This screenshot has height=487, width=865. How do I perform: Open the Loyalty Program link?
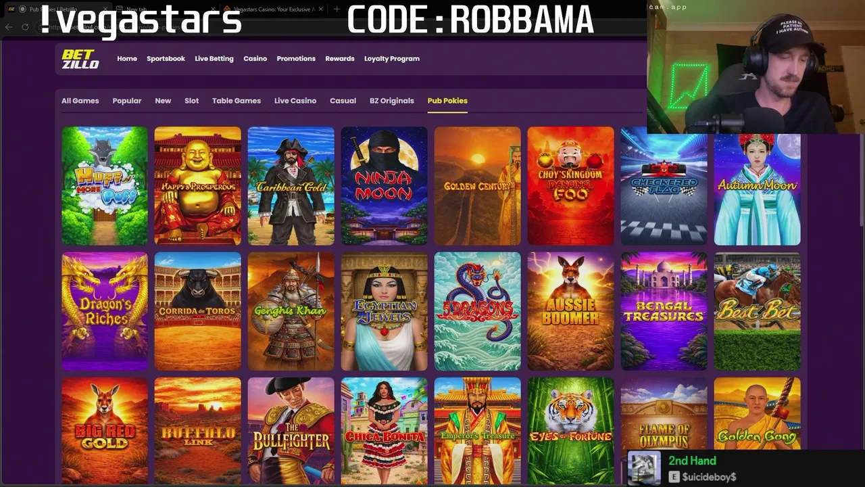pyautogui.click(x=392, y=59)
